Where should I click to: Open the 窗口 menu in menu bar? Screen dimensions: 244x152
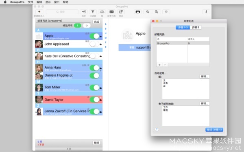57,2
